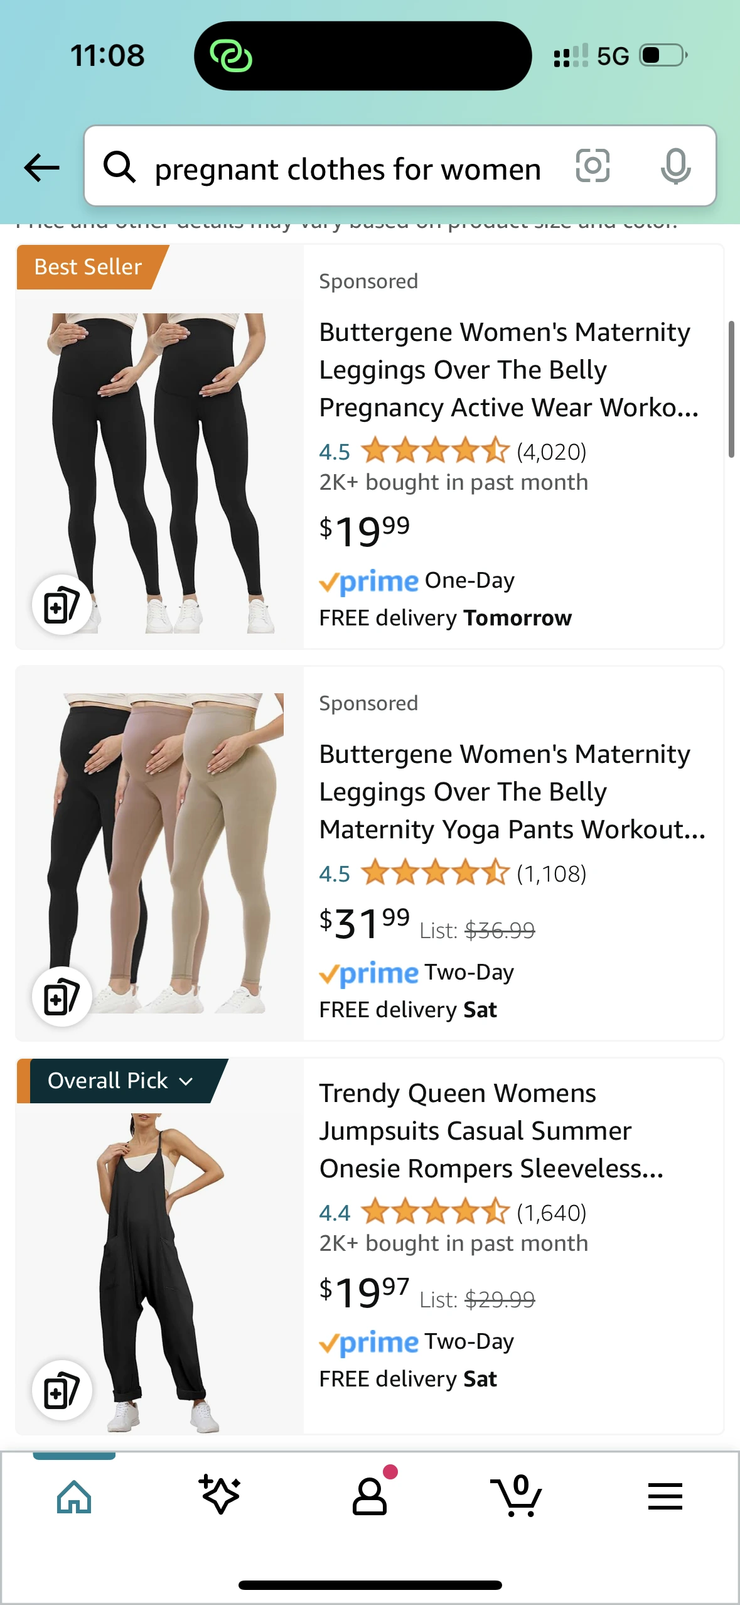Tap the back arrow icon

click(41, 168)
